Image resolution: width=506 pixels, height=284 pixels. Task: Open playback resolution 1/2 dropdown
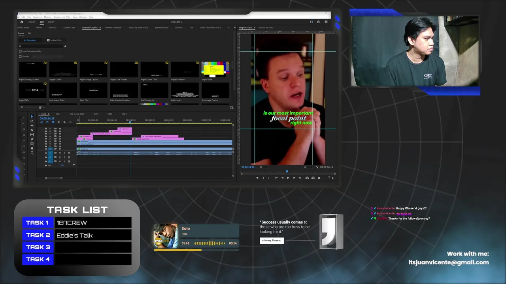coord(308,167)
